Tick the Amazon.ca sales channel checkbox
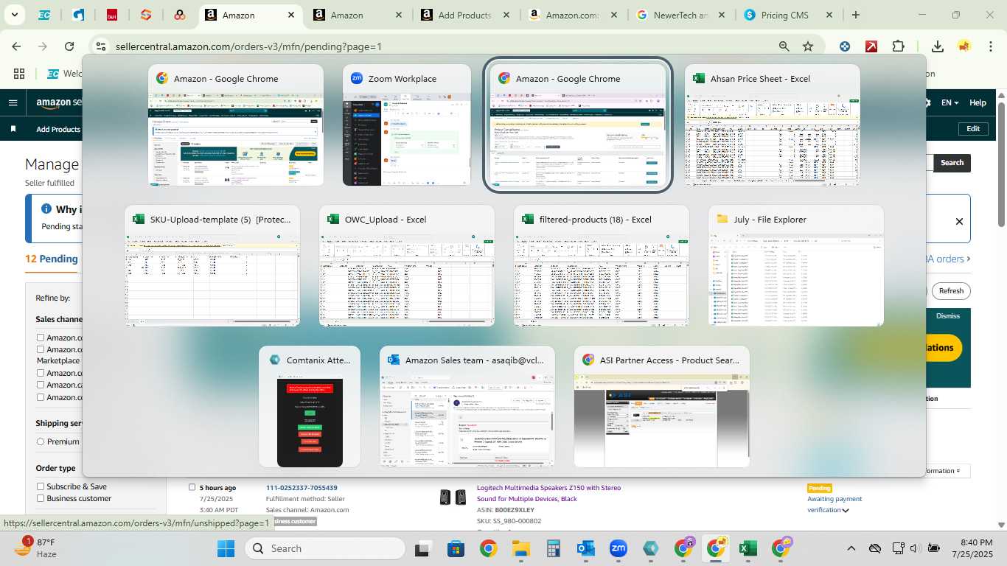This screenshot has width=1007, height=566. [41, 385]
